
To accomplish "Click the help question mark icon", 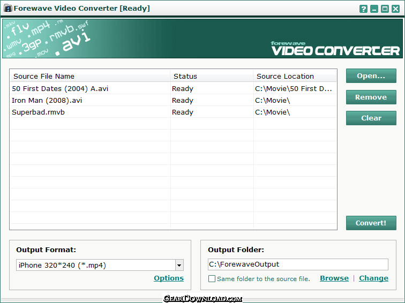I will pos(363,9).
